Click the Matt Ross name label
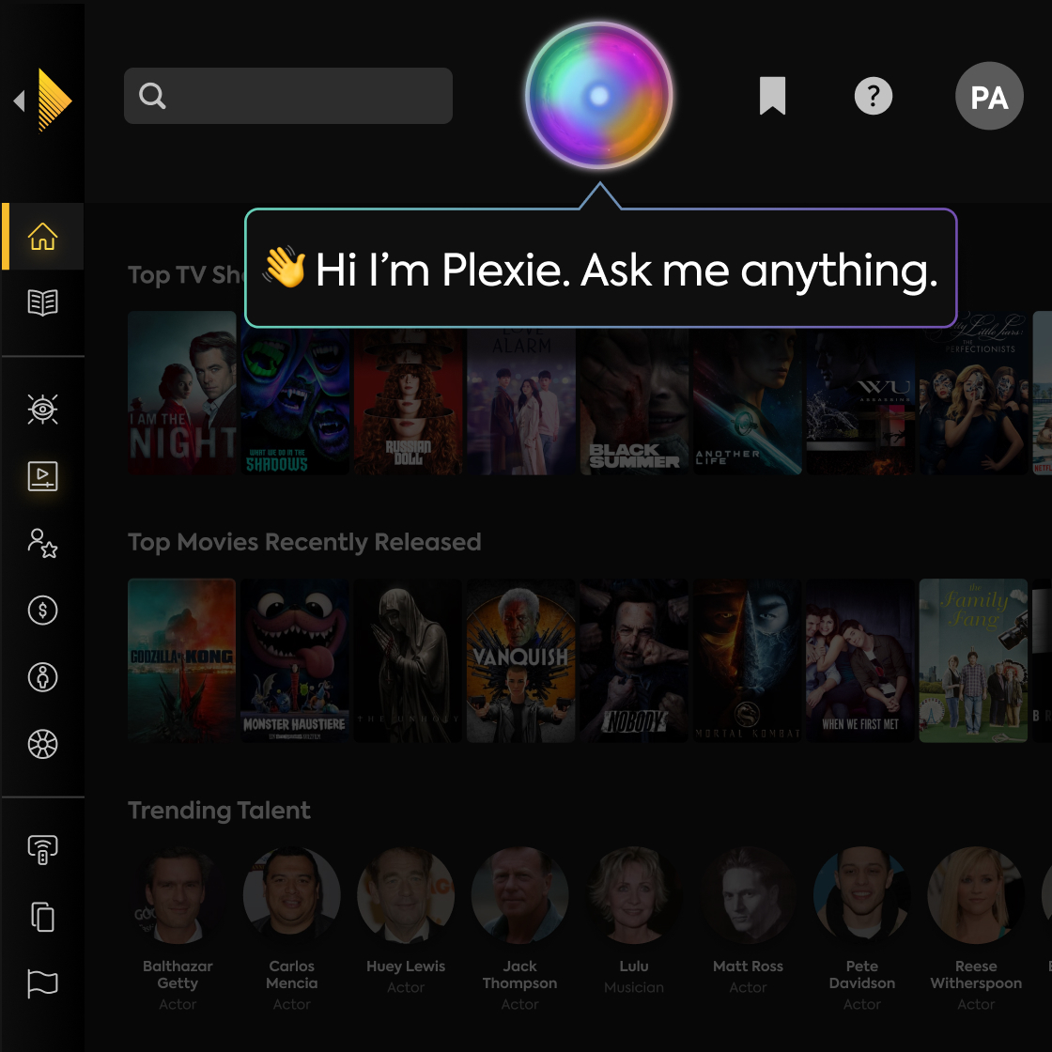Viewport: 1052px width, 1052px height. point(748,967)
